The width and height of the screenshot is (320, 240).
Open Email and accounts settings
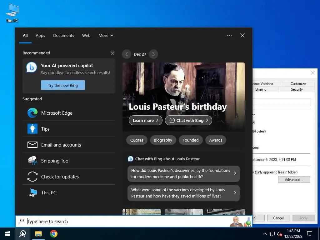coord(69,145)
